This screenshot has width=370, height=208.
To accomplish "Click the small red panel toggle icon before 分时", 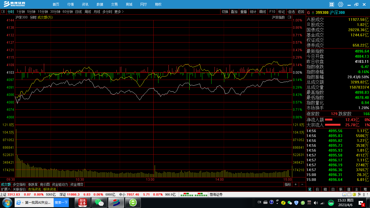I will tap(3, 12).
